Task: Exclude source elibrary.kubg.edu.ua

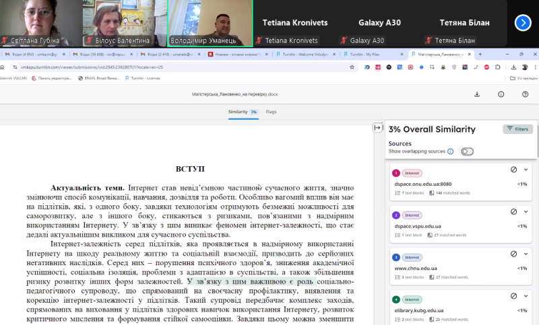Action: (x=513, y=296)
